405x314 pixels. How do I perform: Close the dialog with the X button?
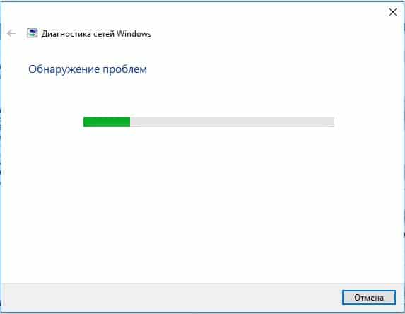pos(393,12)
